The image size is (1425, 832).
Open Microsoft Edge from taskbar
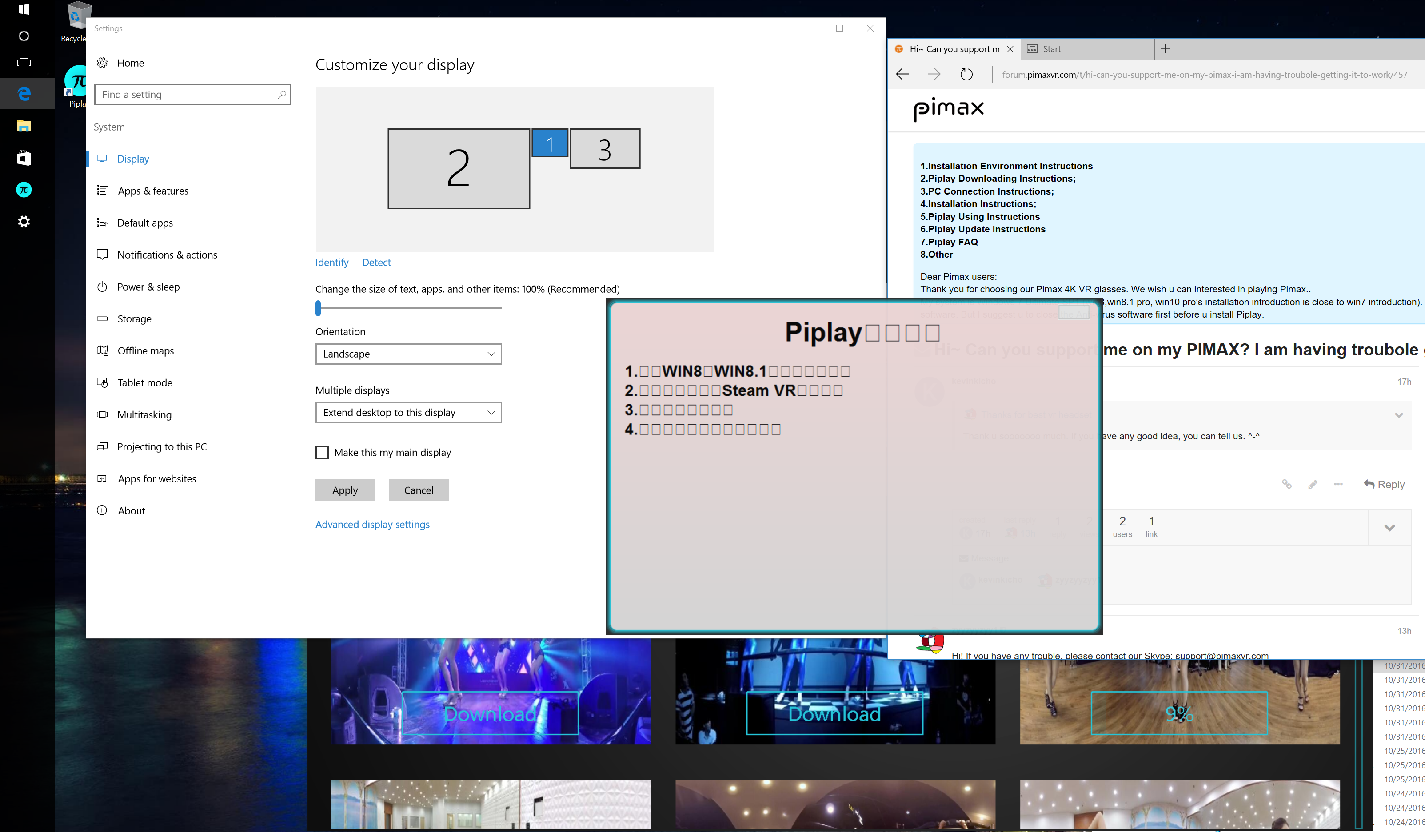[x=24, y=94]
